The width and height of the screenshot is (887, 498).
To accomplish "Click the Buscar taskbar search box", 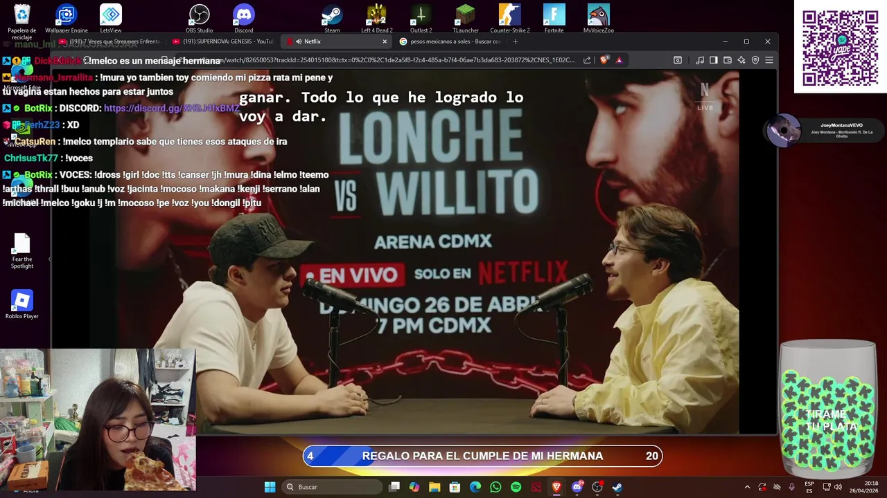I will 333,487.
